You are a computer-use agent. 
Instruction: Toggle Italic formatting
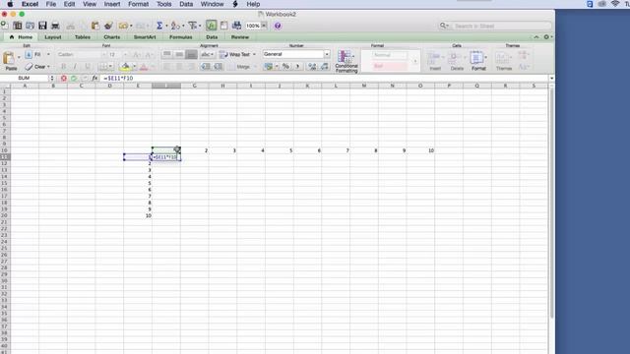75,67
